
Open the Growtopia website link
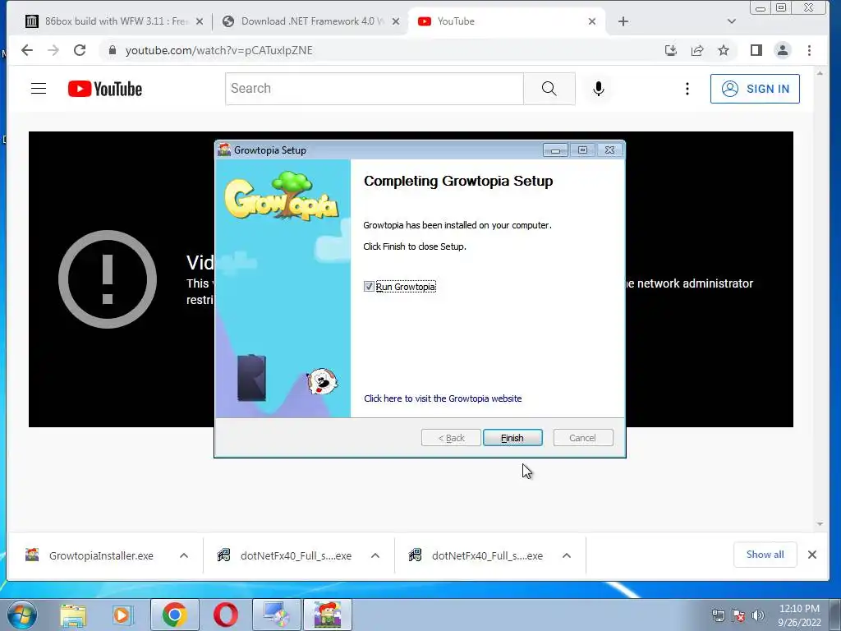(x=443, y=398)
